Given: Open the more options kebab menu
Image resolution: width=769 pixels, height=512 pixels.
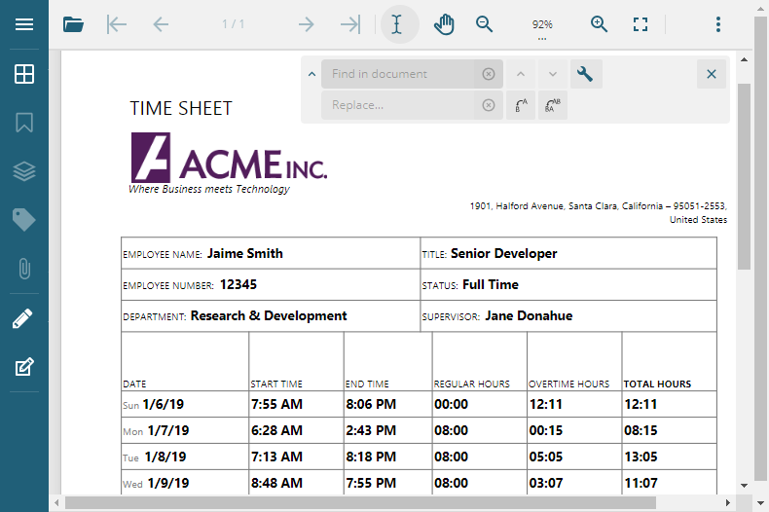Looking at the screenshot, I should (718, 24).
